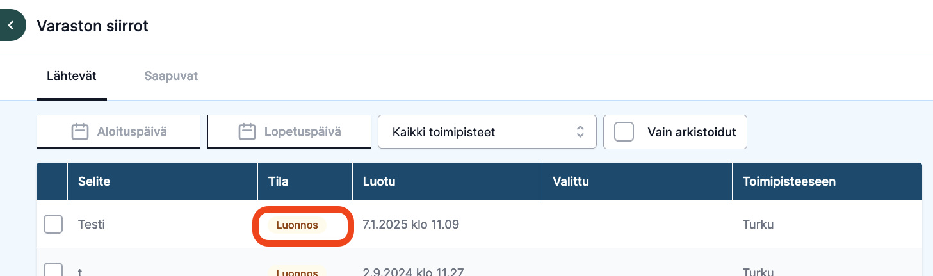Open the Aloituspäivä date picker
The width and height of the screenshot is (933, 276).
(118, 132)
